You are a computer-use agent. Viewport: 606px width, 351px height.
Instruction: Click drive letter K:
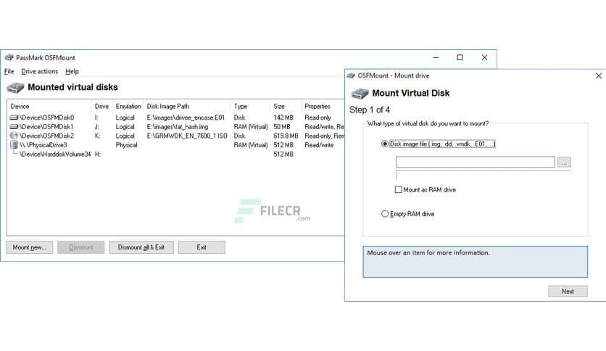pos(97,136)
